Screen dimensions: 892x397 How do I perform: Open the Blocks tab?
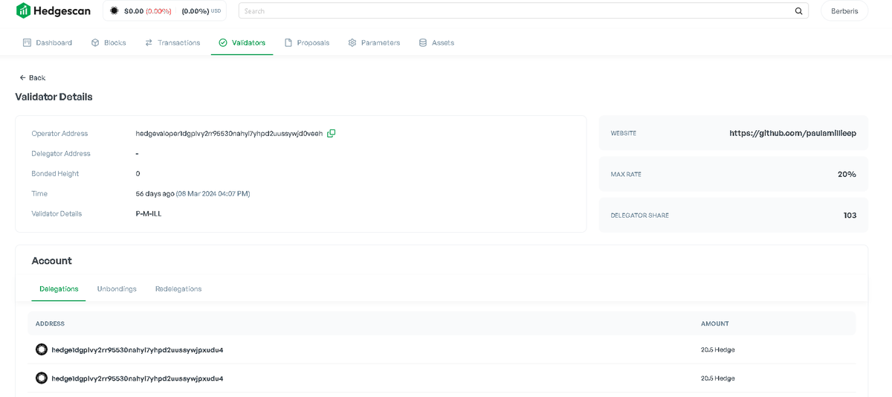tap(109, 42)
